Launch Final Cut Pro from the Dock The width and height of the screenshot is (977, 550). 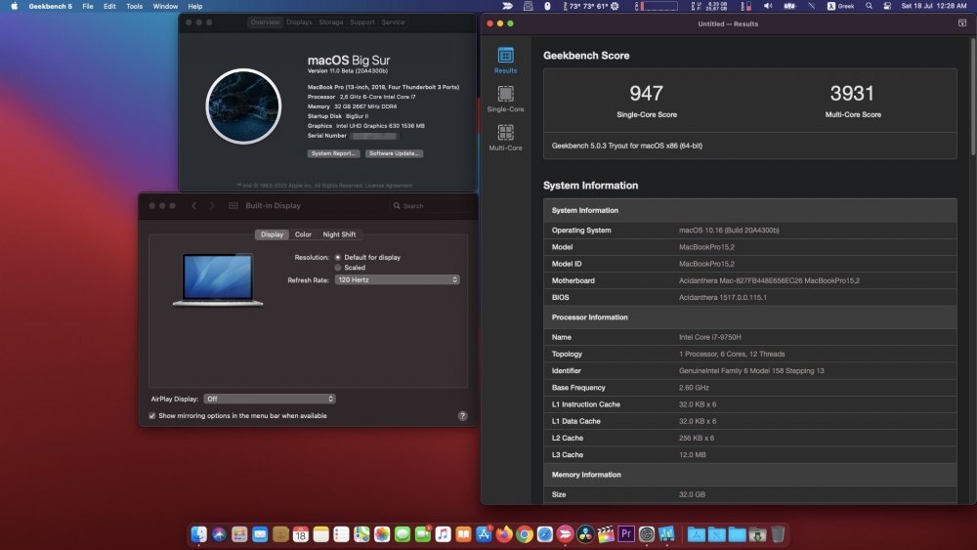pos(606,534)
